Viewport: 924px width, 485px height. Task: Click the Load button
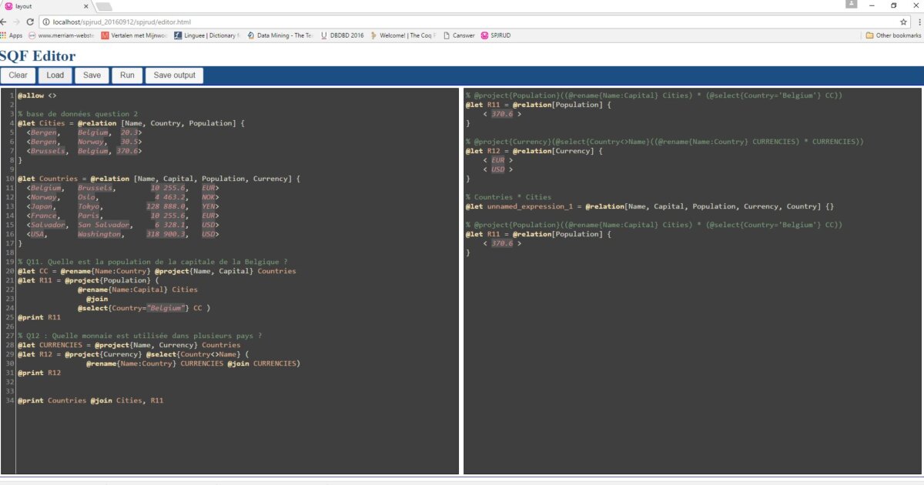[x=55, y=75]
